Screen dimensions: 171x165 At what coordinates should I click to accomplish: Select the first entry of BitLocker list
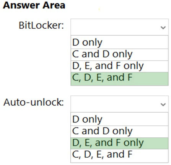click(x=119, y=42)
